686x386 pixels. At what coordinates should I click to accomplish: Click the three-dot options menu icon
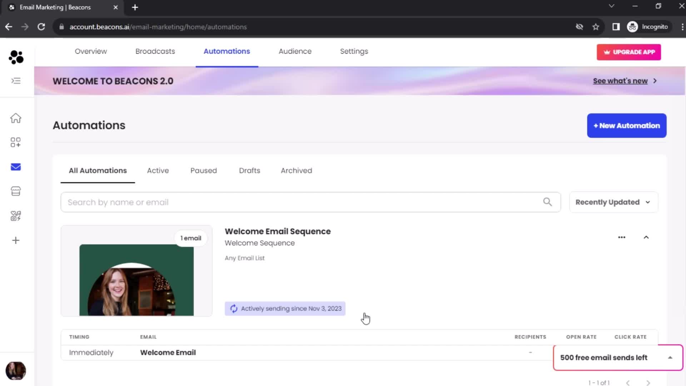pos(622,236)
